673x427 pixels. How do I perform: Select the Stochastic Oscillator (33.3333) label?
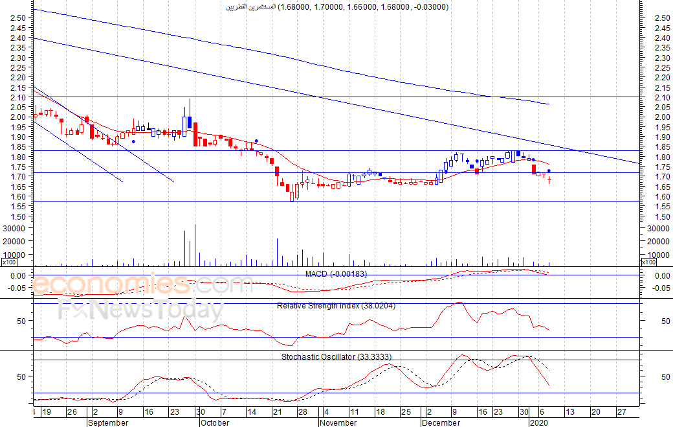336,356
